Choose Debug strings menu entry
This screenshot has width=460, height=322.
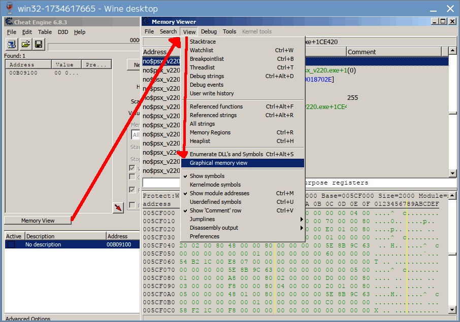(x=242, y=76)
